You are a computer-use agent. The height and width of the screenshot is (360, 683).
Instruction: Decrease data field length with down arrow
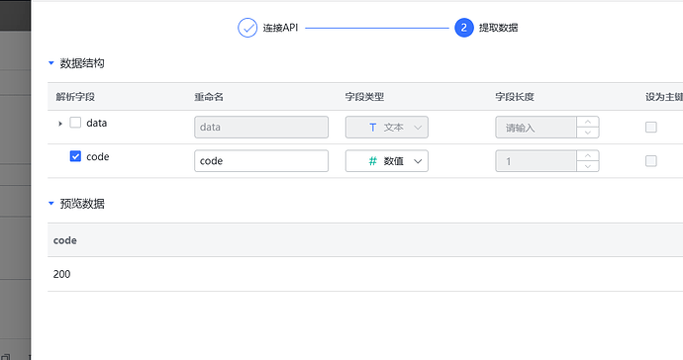tap(588, 133)
